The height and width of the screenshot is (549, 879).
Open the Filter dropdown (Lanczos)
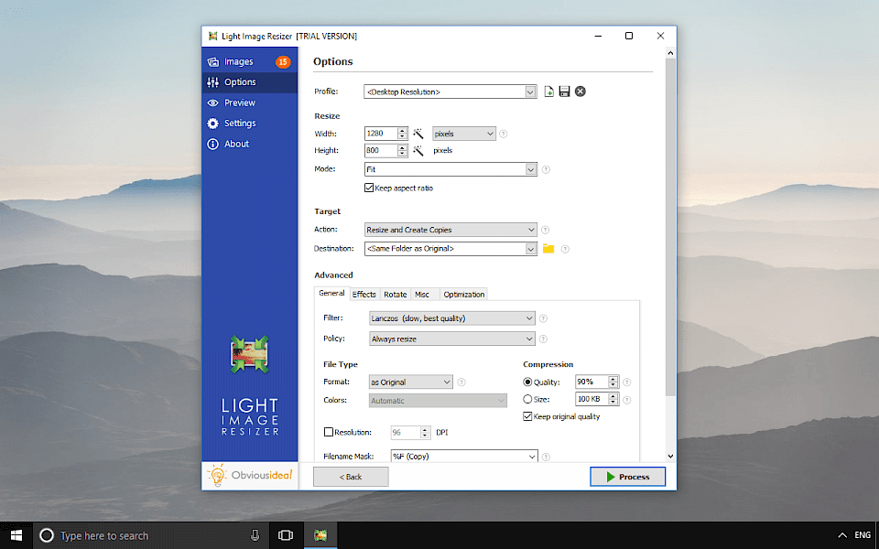pyautogui.click(x=451, y=318)
